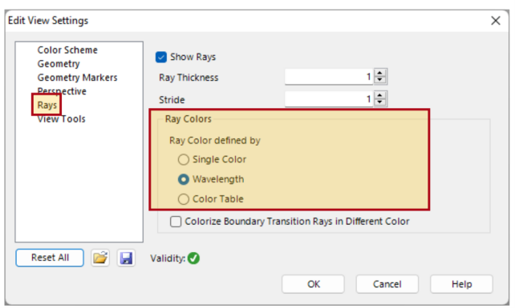
Task: Open the Color Scheme settings category
Action: [x=67, y=50]
